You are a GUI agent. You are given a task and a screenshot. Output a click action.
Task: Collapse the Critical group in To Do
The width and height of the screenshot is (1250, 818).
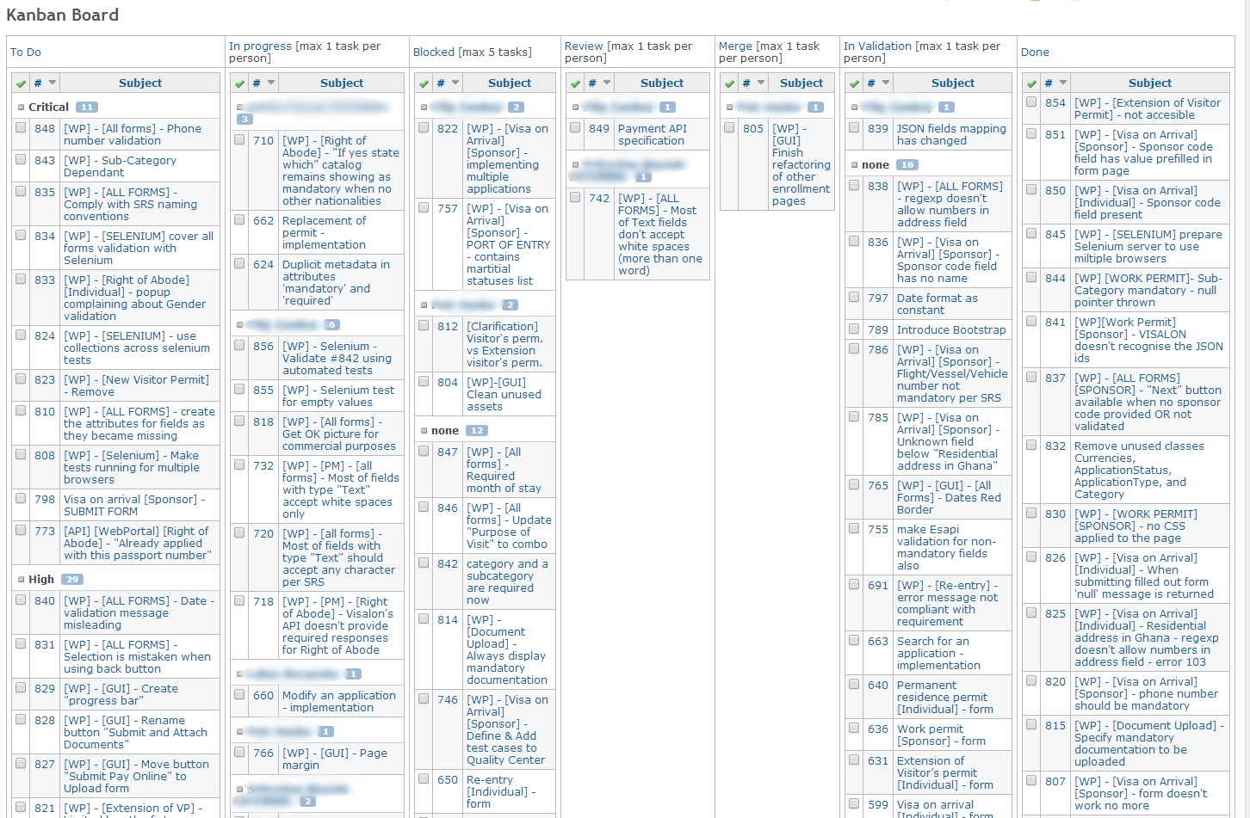pos(21,108)
